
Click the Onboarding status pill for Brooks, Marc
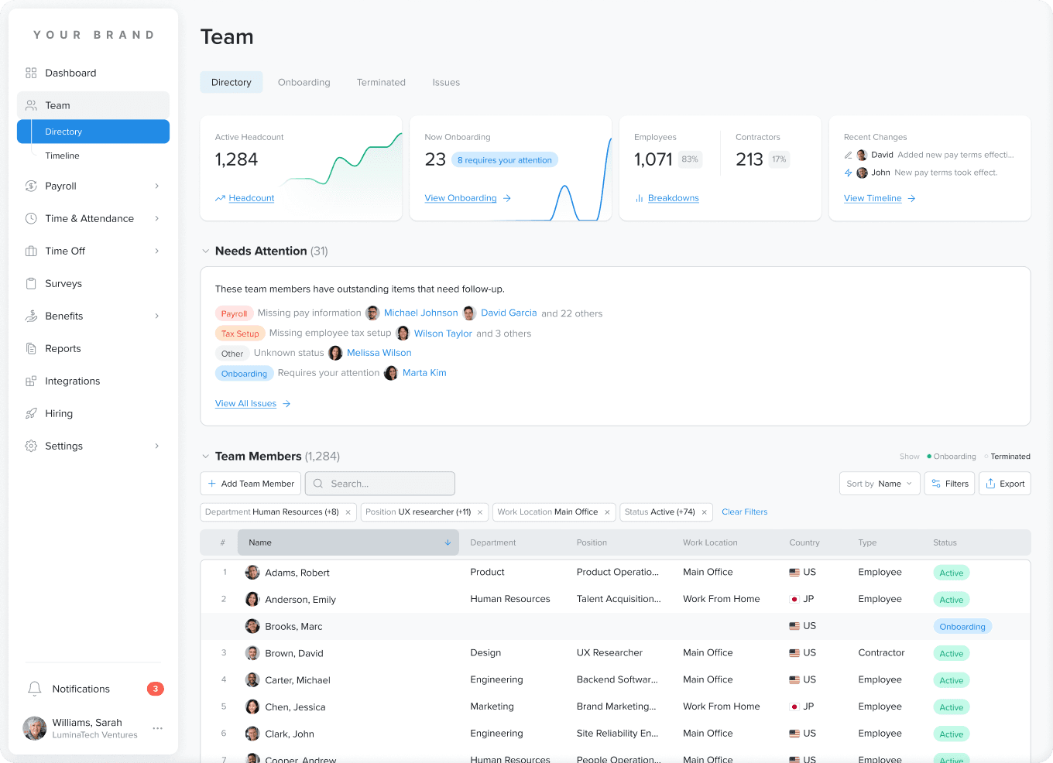coord(962,627)
